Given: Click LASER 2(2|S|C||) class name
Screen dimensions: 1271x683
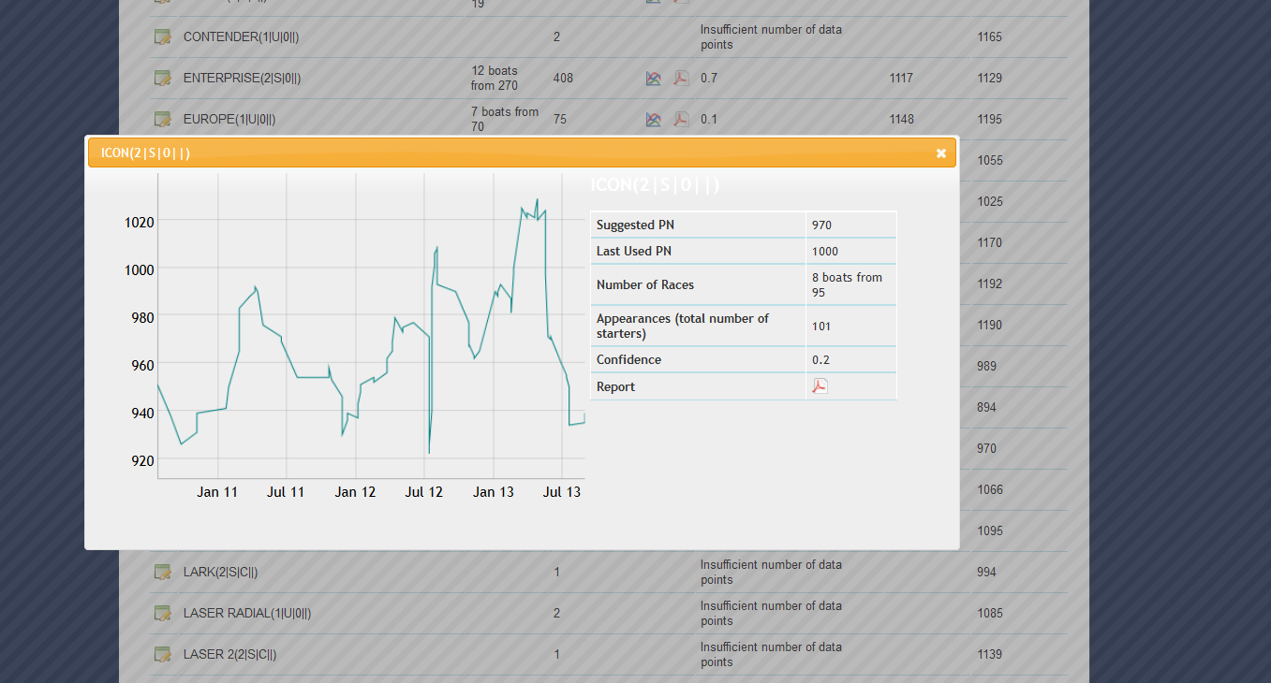Looking at the screenshot, I should pos(229,655).
